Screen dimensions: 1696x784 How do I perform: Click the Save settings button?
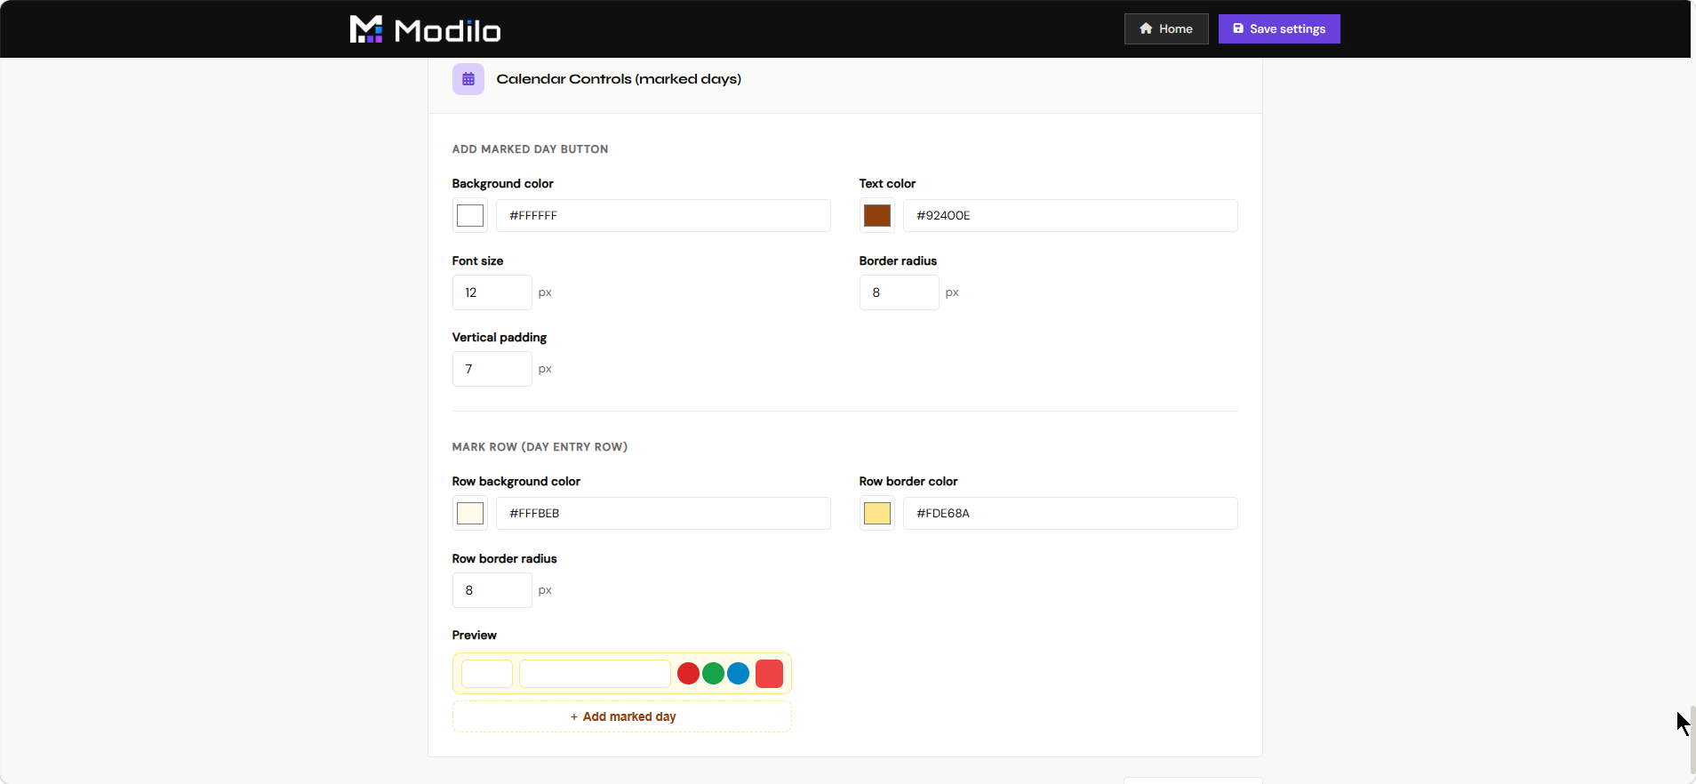[1279, 28]
